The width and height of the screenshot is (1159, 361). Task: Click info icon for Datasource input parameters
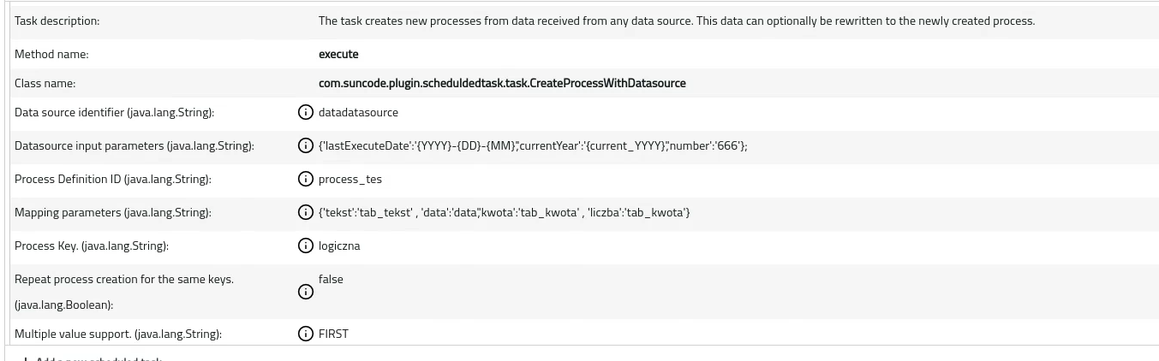pos(305,145)
